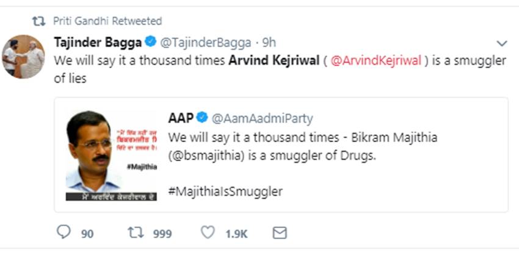Viewport: 519px width, 255px height.
Task: Like the tweet with the heart icon
Action: [208, 232]
